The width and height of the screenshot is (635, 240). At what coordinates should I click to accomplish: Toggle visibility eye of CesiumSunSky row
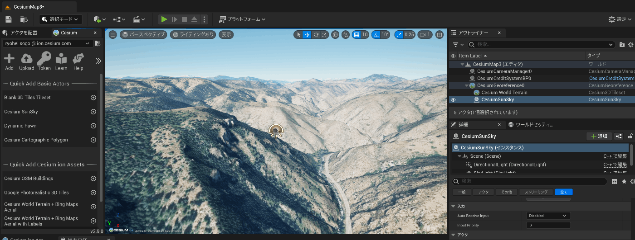pyautogui.click(x=453, y=100)
